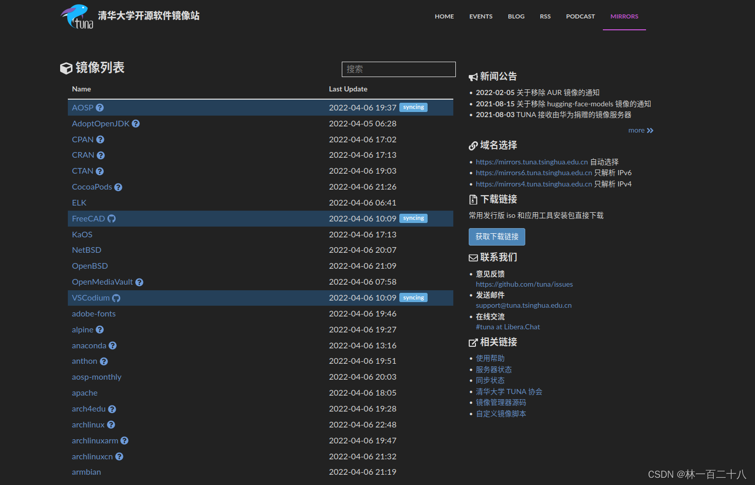755x485 pixels.
Task: Open the VSCodium mirror link
Action: (91, 298)
